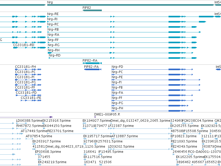The image size is (221, 166).
Task: Click EST label EK205255.5prime
Action: coord(184,126)
